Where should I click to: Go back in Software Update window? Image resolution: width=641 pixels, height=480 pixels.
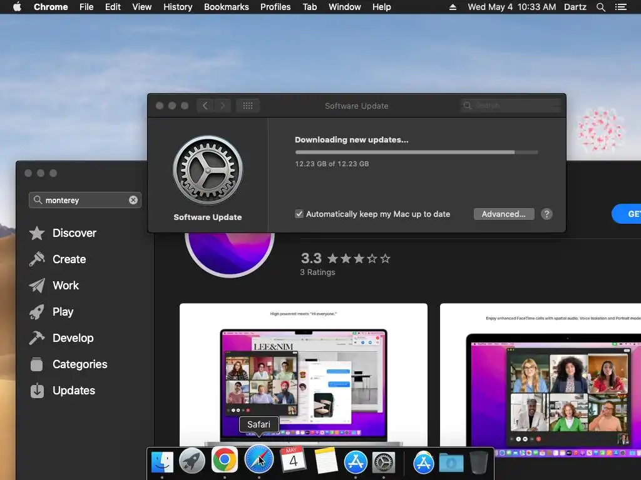205,106
